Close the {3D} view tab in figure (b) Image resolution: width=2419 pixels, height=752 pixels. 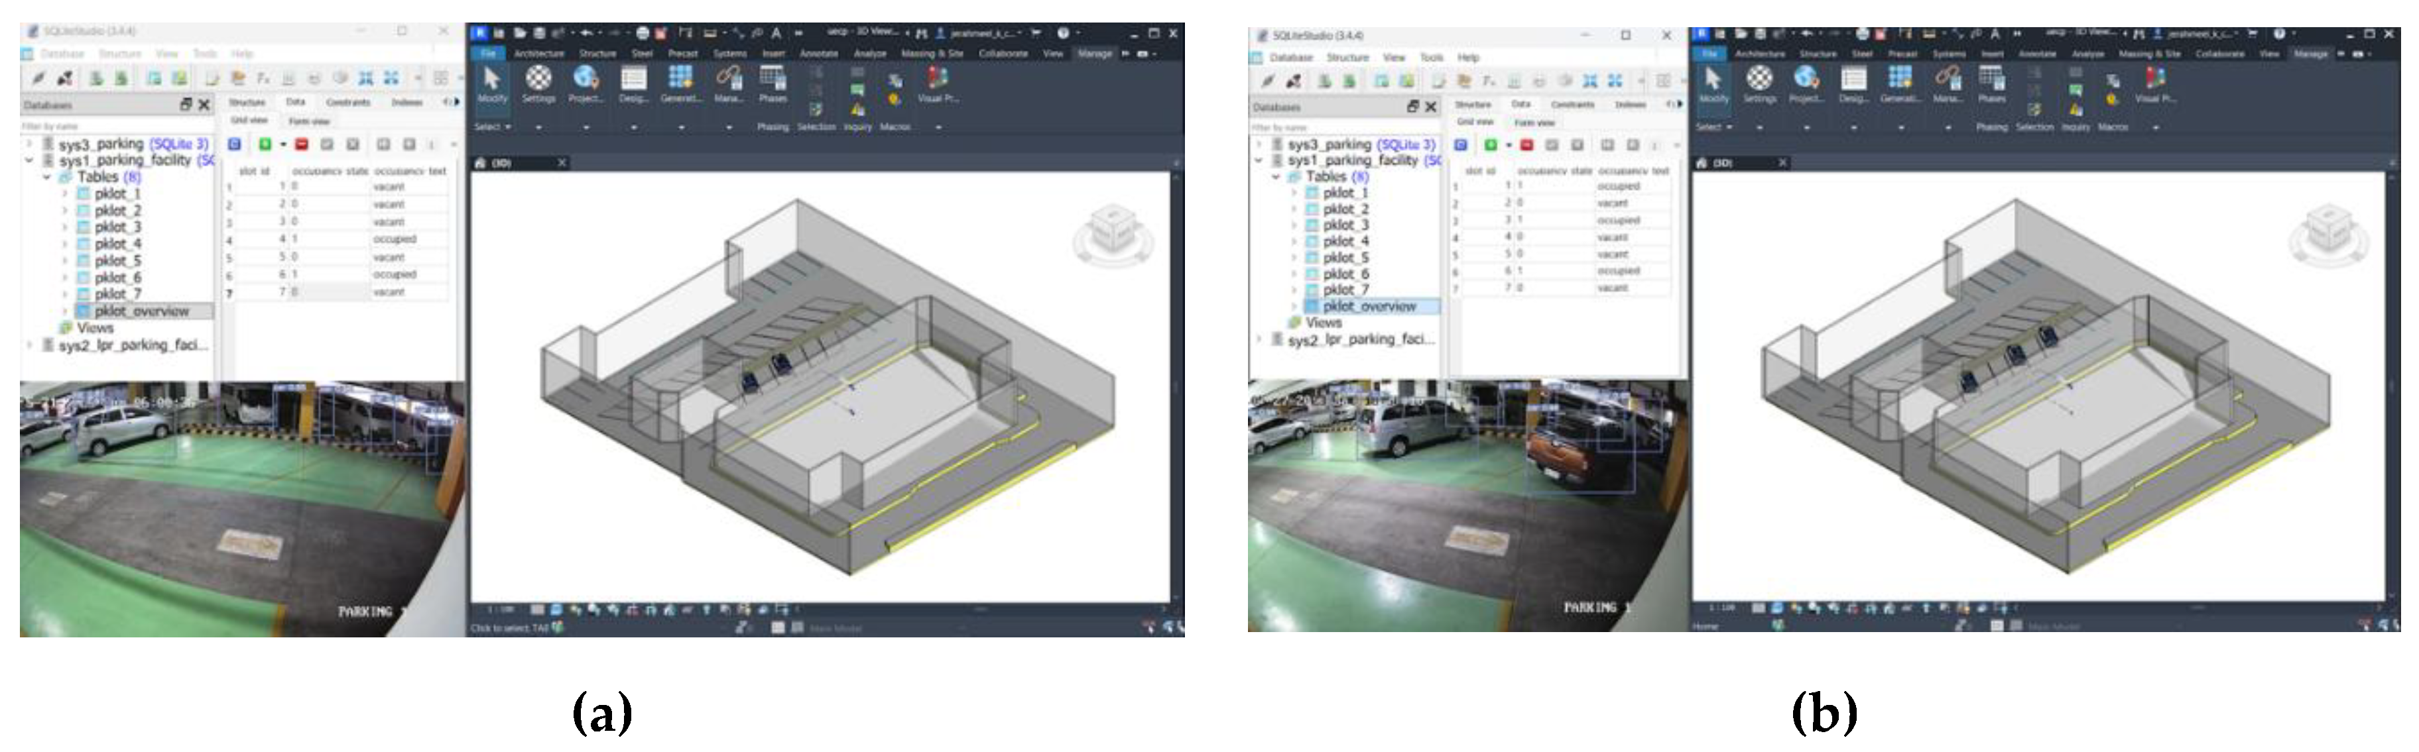click(1781, 164)
